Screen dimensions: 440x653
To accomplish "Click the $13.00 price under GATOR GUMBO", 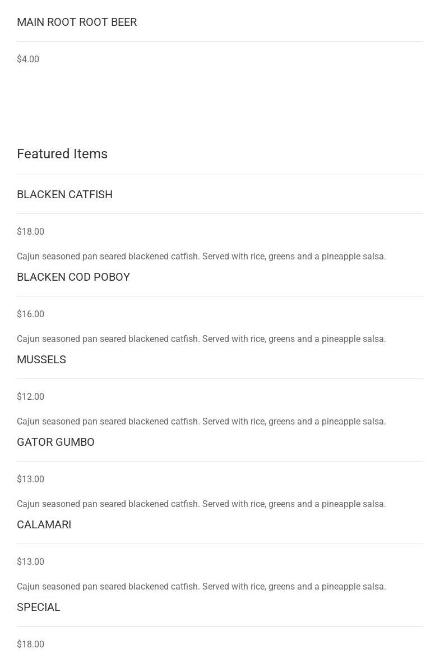I will coord(30,479).
